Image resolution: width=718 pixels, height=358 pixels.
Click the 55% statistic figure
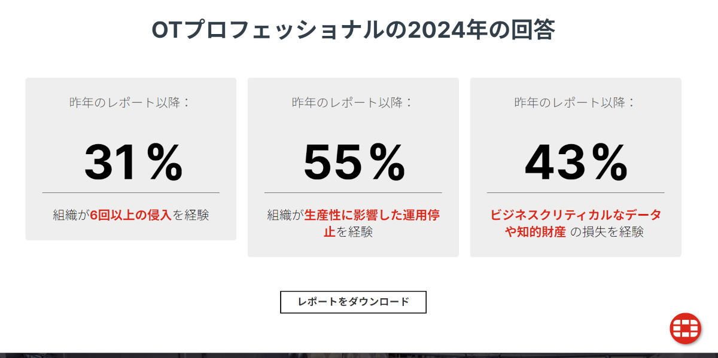tap(354, 163)
